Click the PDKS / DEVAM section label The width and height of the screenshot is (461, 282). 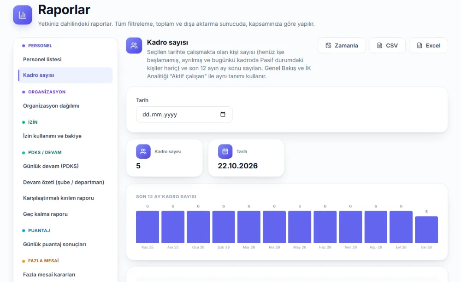[x=45, y=153]
